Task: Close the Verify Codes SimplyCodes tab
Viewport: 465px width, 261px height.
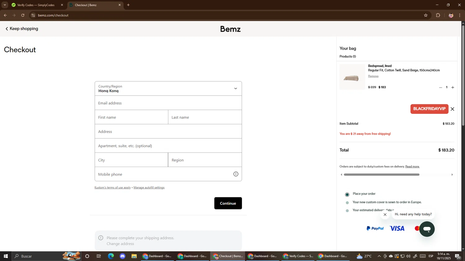Action: (x=62, y=5)
